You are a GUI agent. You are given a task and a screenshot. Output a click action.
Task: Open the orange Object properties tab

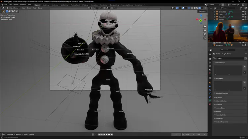point(210,83)
